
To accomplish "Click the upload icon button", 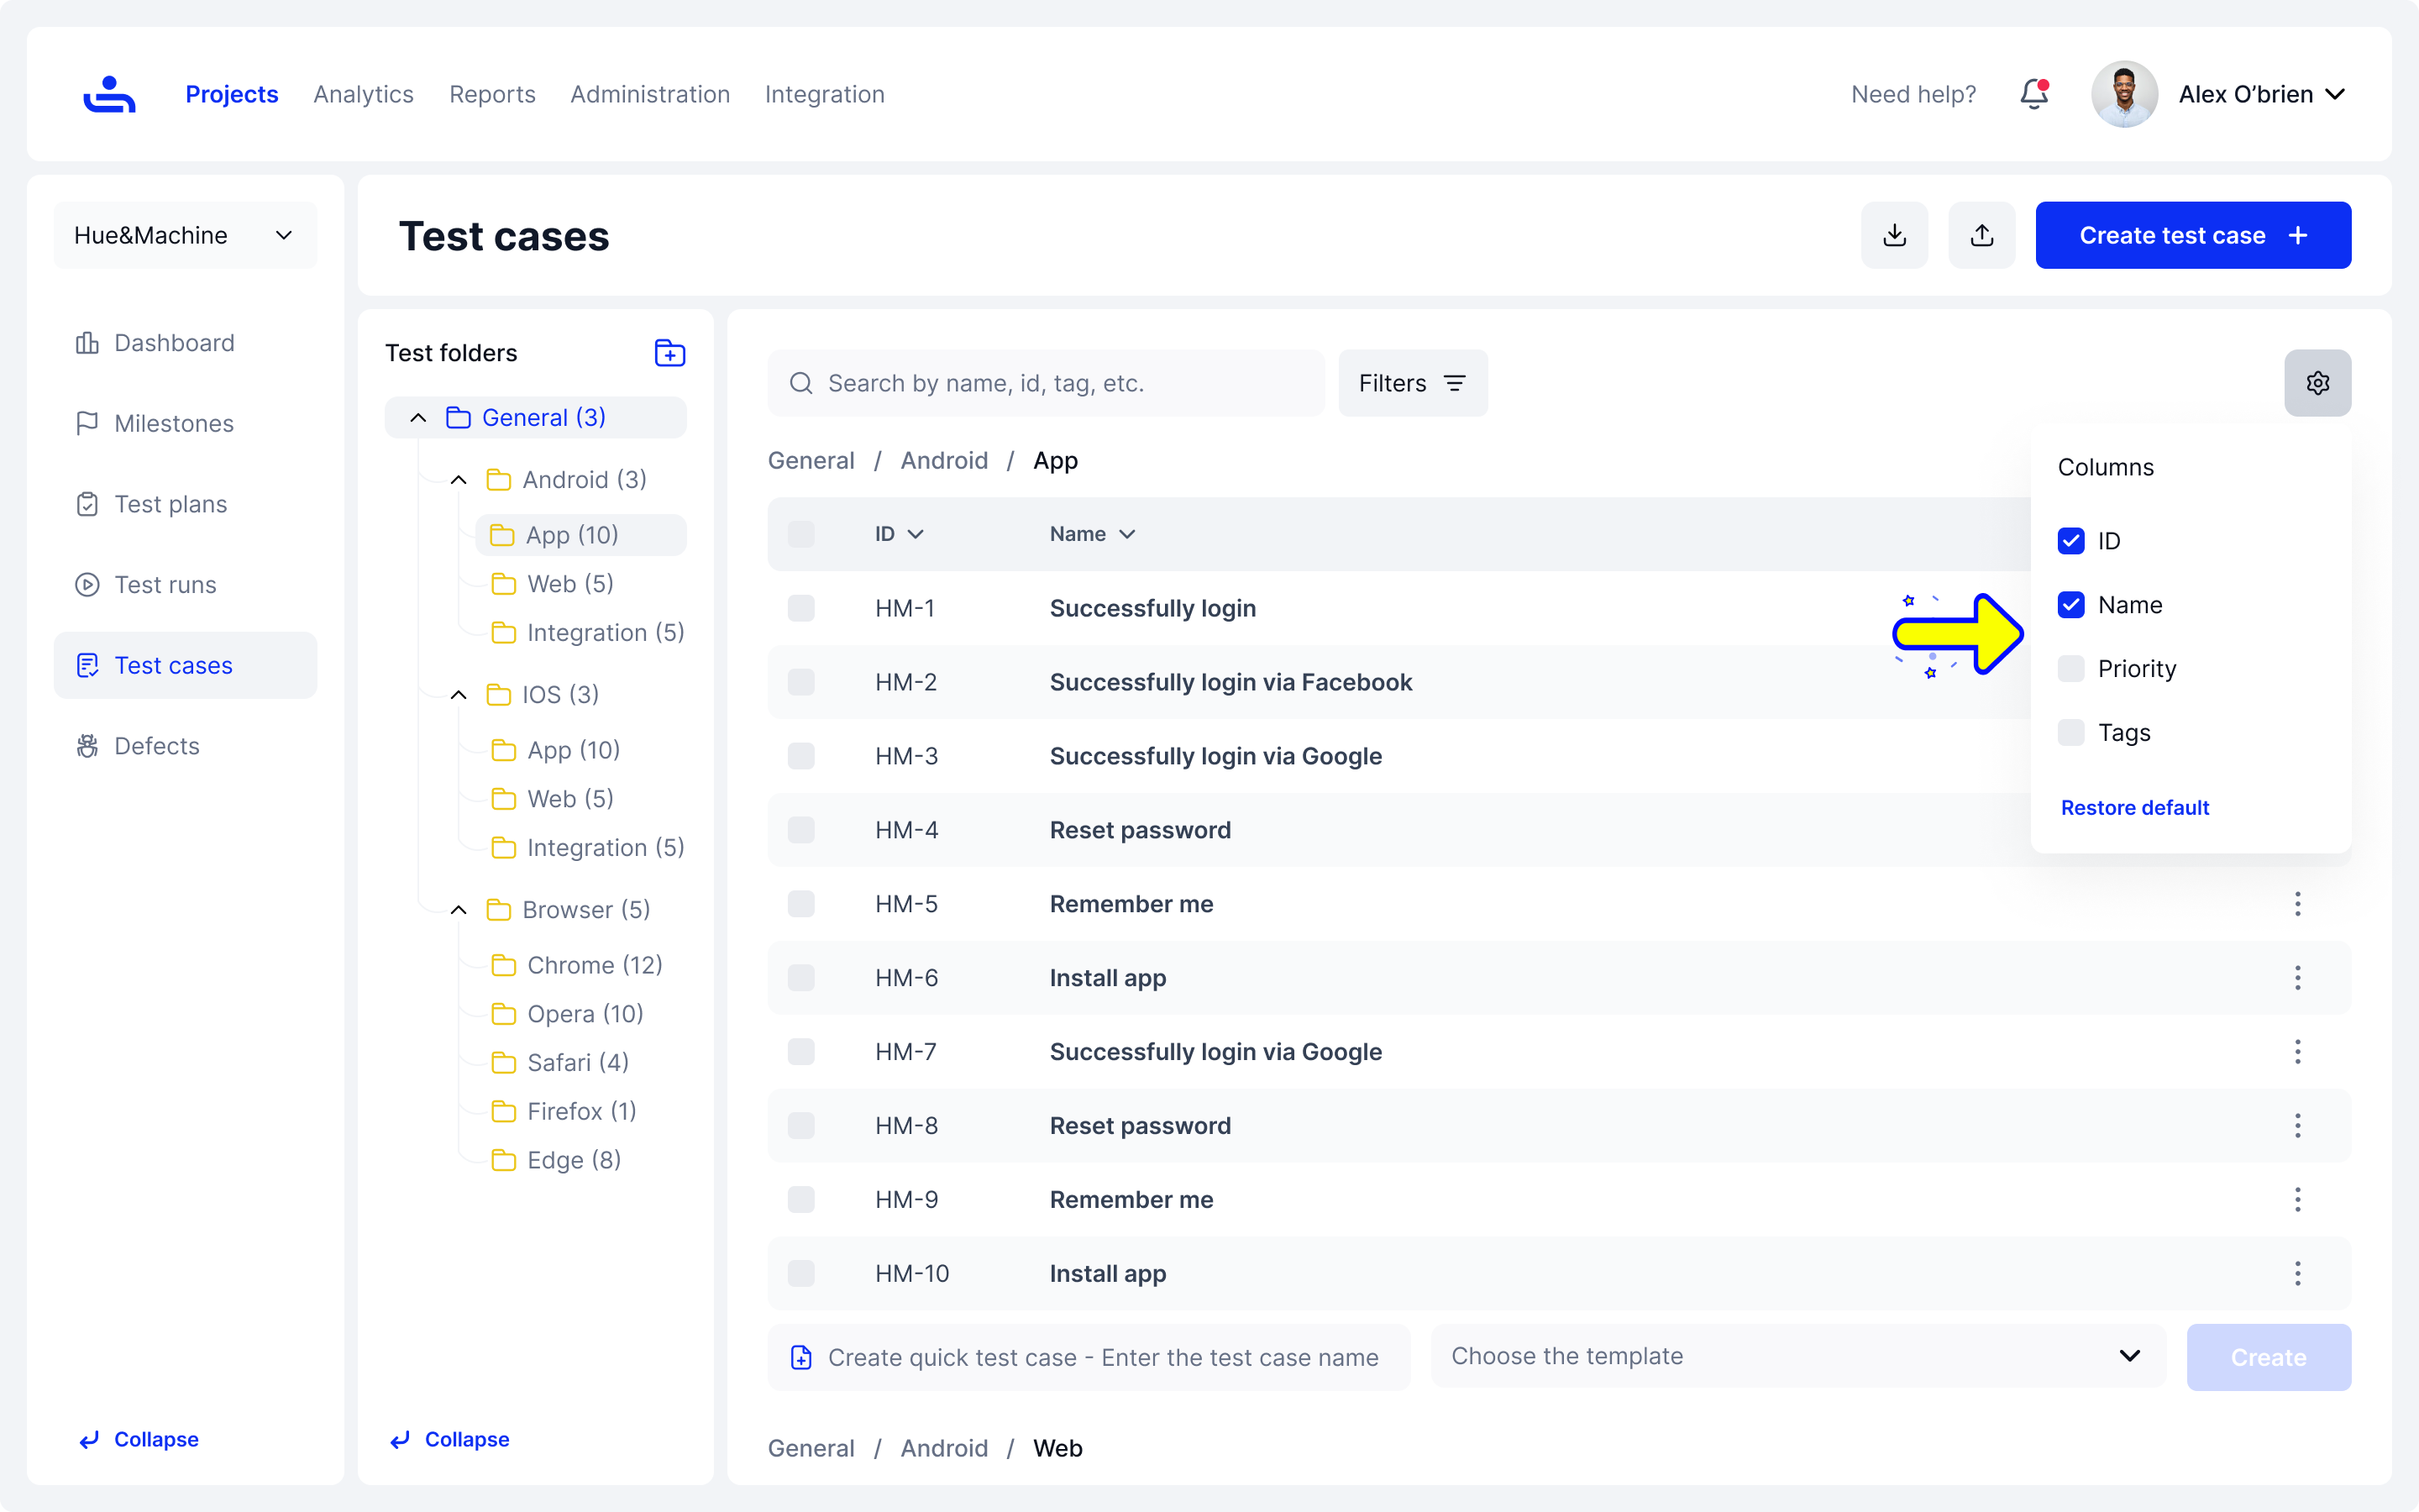I will tap(1981, 235).
